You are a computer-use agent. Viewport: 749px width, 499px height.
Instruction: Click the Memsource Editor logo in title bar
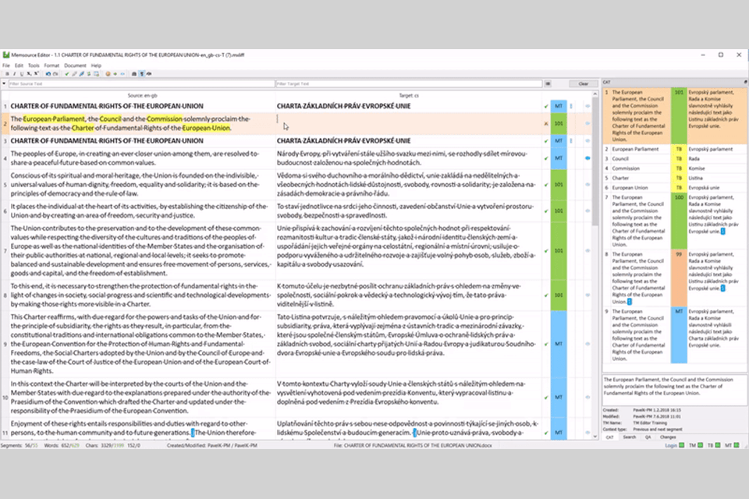[x=6, y=55]
